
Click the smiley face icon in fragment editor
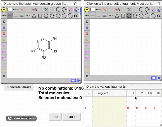[x=87, y=10]
